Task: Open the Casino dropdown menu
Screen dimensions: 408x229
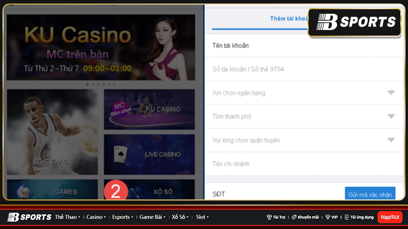Action: tap(96, 217)
